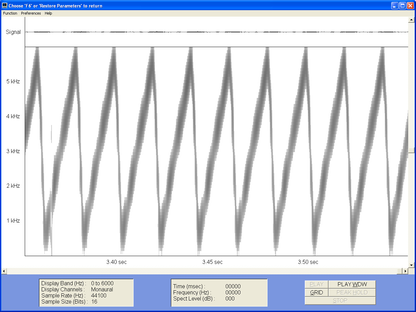416x312 pixels.
Task: Click vertical scrollbar down arrow
Action: coord(411,265)
